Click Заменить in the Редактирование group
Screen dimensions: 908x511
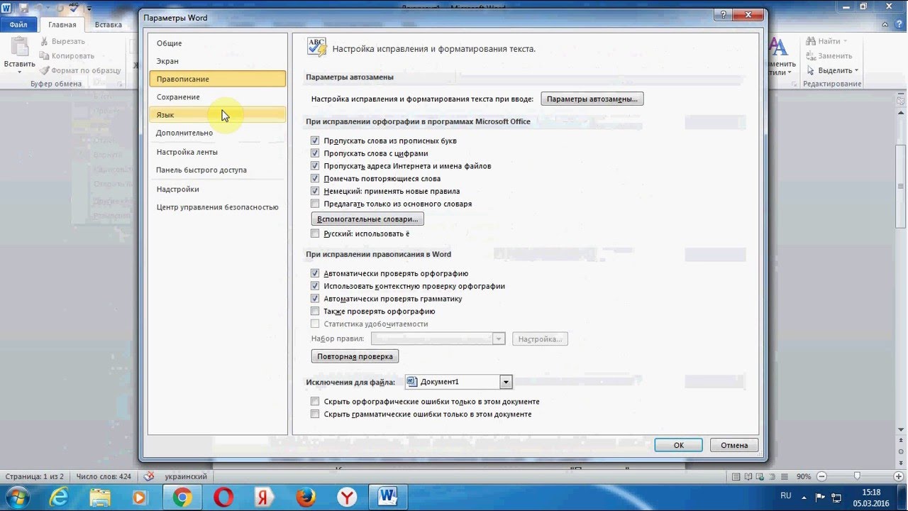pos(829,56)
